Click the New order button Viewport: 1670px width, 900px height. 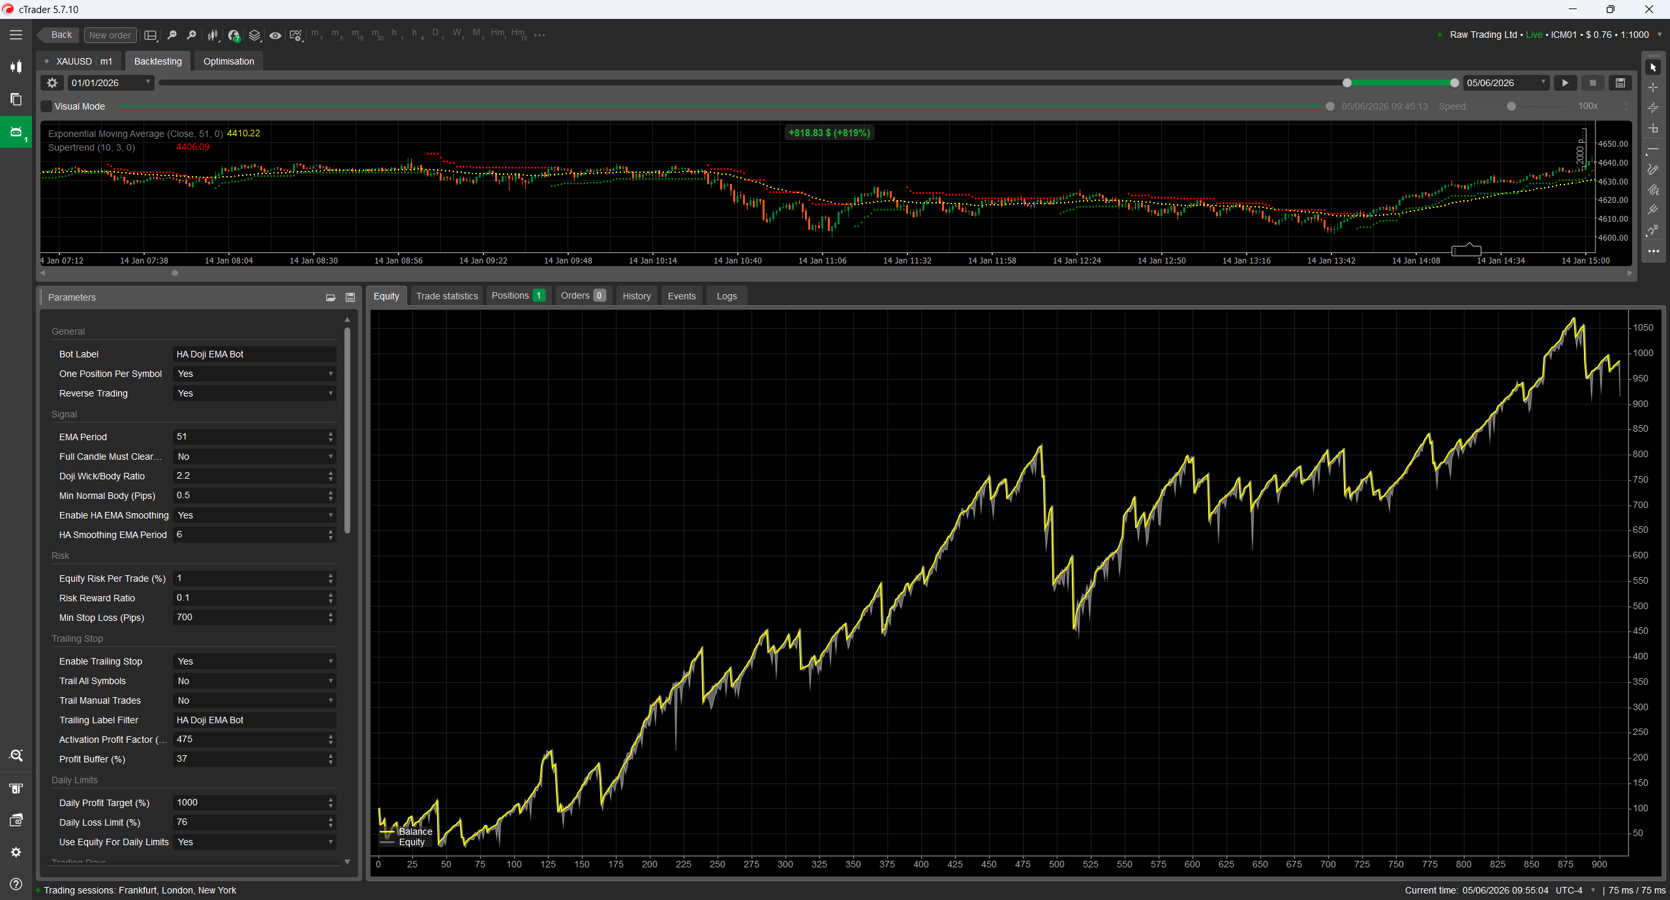click(x=110, y=35)
